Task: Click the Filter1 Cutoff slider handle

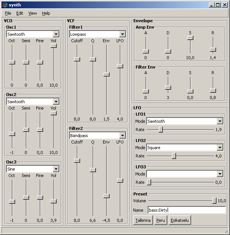Action: coord(77,59)
